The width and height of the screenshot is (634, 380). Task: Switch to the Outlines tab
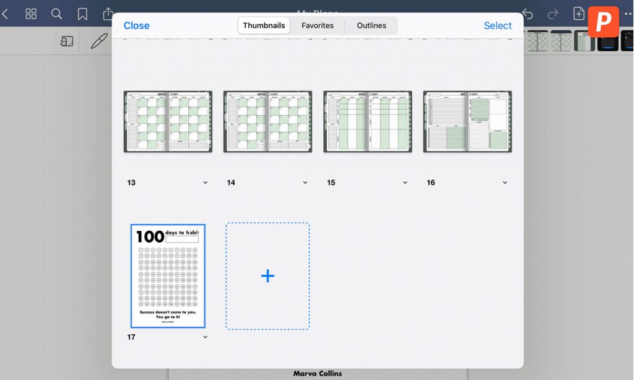click(371, 25)
